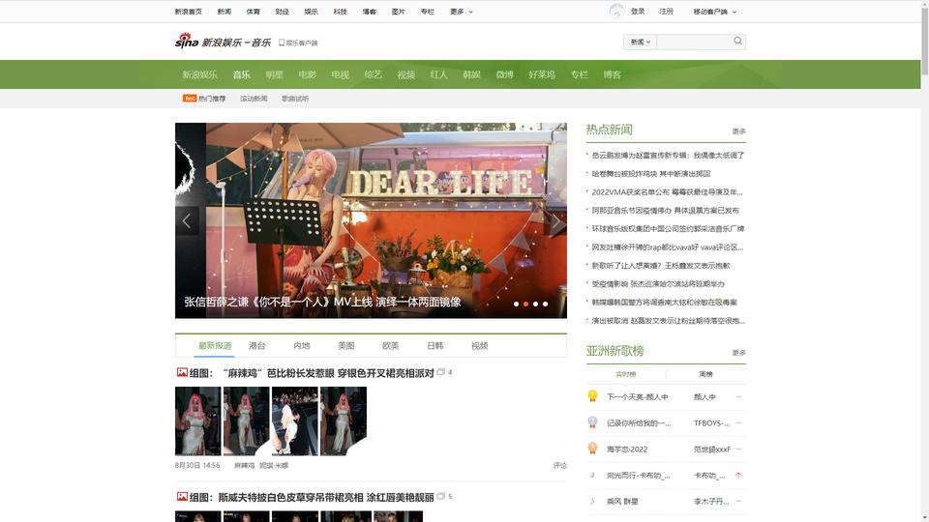Screen dimensions: 929x522
Task: Click the orange hot badge
Action: pyautogui.click(x=190, y=99)
